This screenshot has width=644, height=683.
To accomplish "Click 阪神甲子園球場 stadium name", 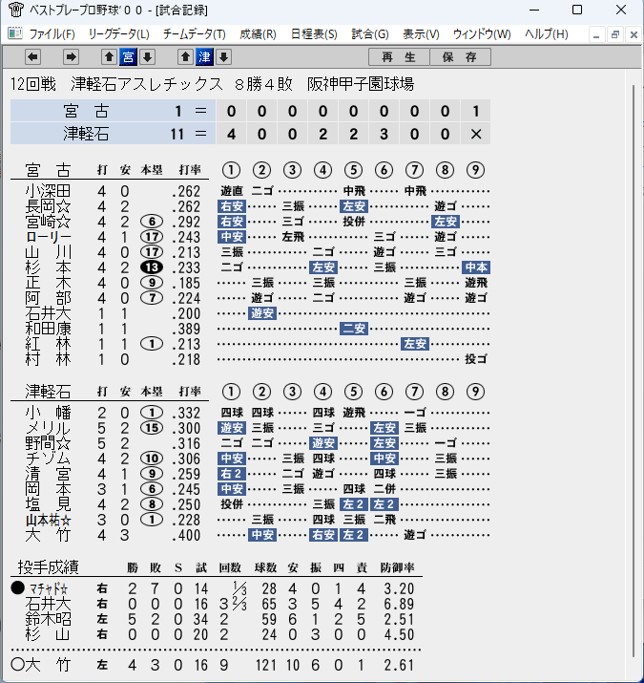I will (361, 84).
